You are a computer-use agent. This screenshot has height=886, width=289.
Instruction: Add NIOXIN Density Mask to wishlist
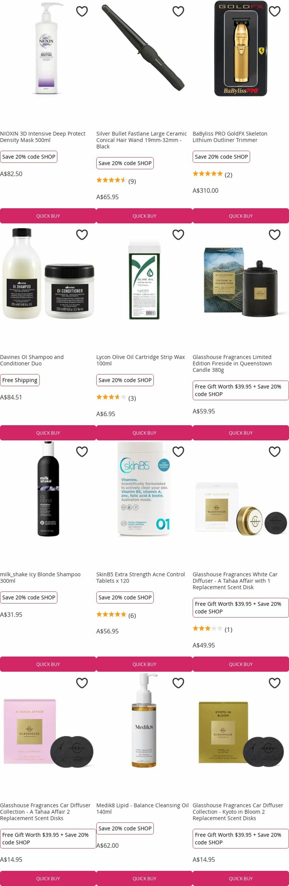[82, 11]
